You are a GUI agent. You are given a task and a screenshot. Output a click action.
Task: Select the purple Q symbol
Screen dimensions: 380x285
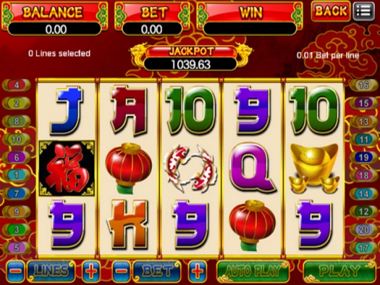(253, 167)
